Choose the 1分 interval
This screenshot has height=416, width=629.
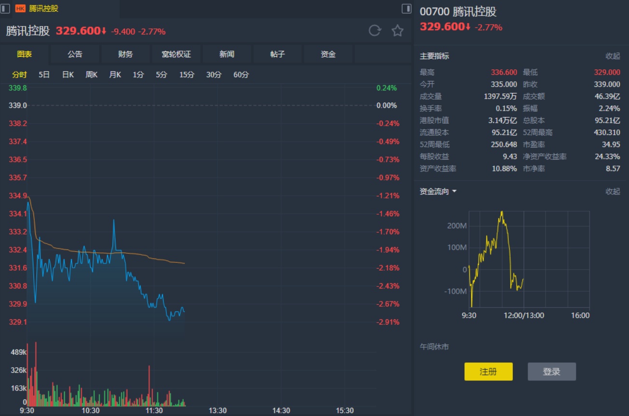tap(138, 75)
